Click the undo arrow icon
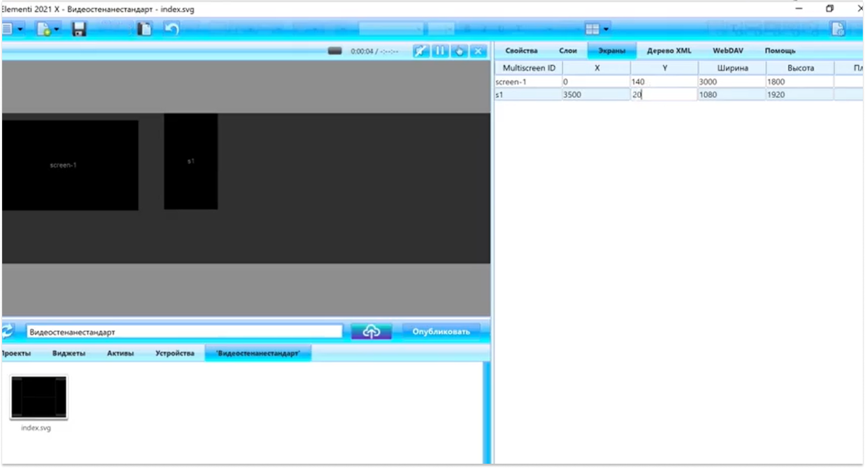Screen dimensions: 865x468 coord(171,29)
